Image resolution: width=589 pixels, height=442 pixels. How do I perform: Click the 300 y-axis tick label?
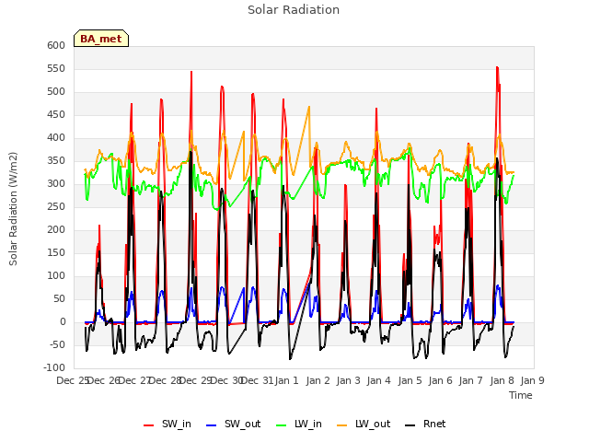(56, 184)
